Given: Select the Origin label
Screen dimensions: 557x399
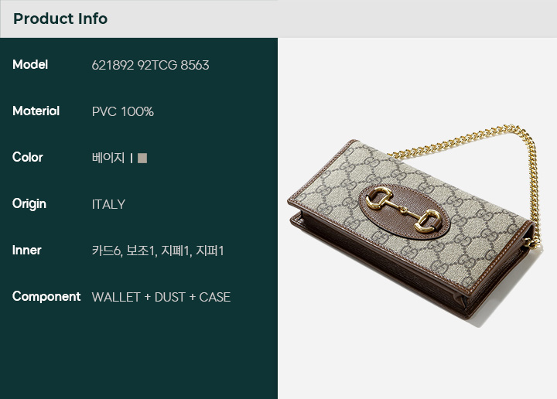Looking at the screenshot, I should pos(29,204).
